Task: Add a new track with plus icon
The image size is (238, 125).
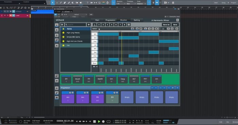Action: point(29,8)
